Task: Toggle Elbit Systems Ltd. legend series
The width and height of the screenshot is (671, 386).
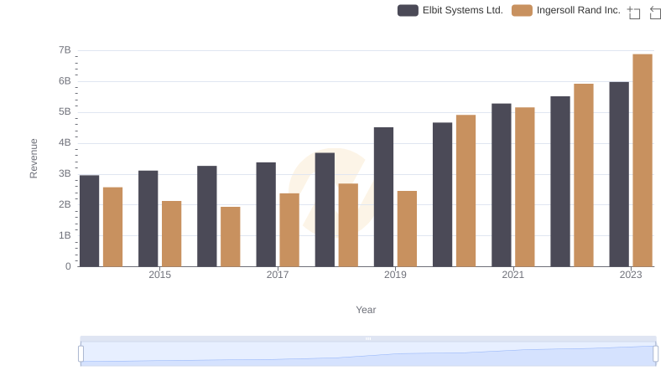Action: 450,10
